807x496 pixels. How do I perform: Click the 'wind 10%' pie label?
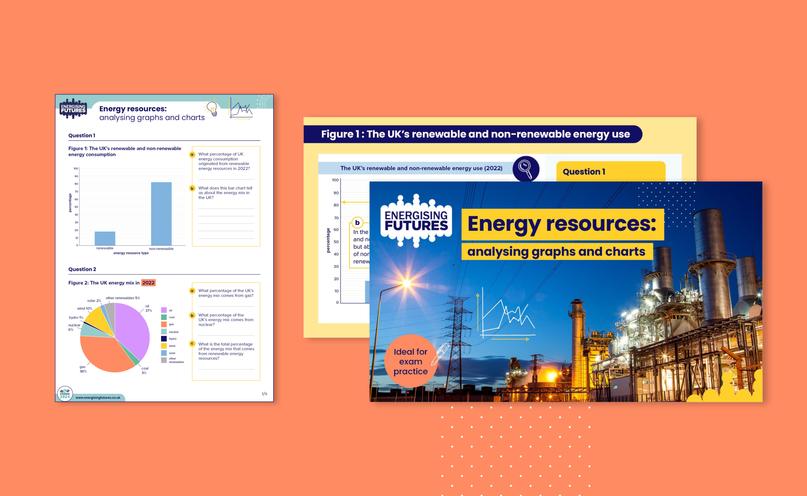tap(85, 309)
